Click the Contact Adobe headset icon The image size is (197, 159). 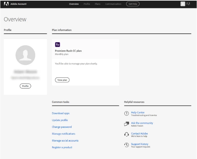point(126,135)
